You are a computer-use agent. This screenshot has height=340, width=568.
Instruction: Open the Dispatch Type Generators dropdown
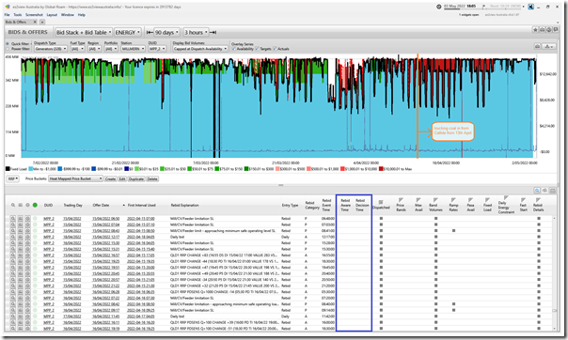pyautogui.click(x=51, y=49)
